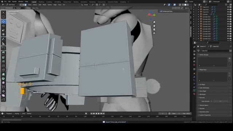Screen dimensions: 233x131
Task: Pick the Measure ruler tool
Action: point(3,44)
